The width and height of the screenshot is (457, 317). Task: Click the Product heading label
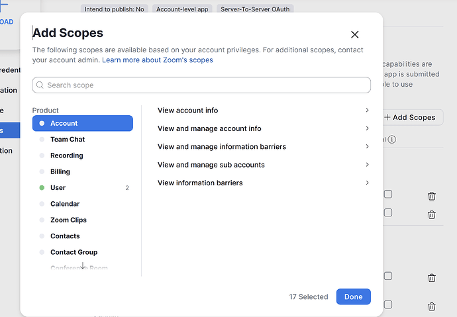click(x=45, y=111)
